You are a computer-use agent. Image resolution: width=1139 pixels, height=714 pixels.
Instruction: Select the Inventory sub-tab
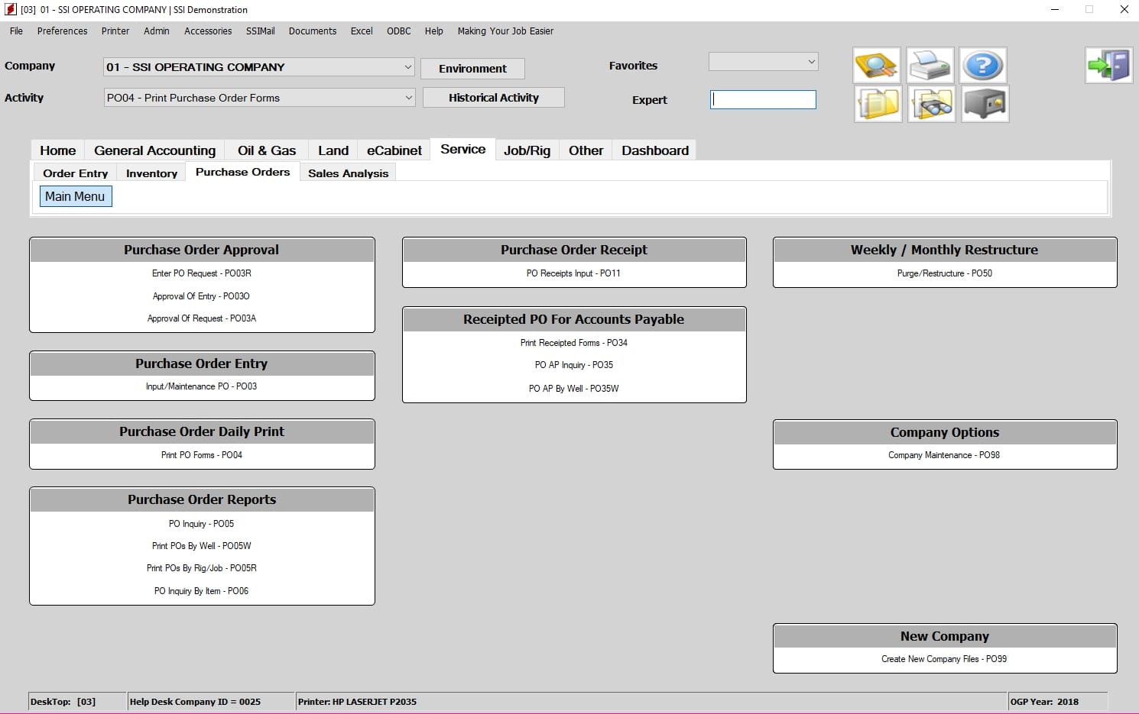tap(151, 173)
